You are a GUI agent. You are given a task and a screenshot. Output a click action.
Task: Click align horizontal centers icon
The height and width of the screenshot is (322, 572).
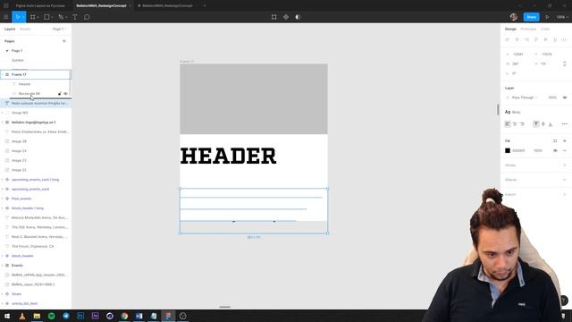tap(517, 39)
